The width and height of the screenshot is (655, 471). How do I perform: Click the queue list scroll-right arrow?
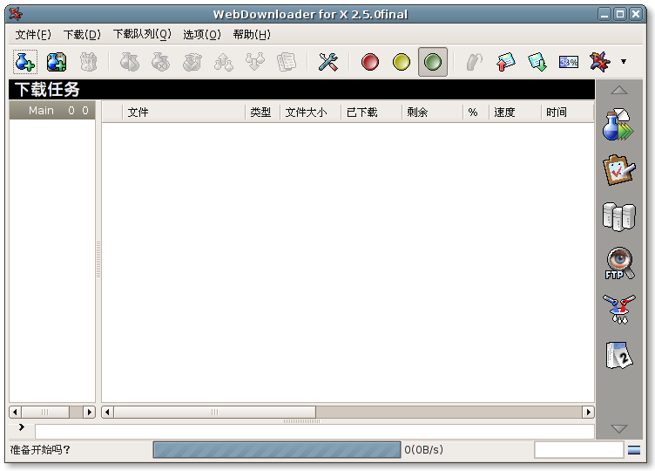pyautogui.click(x=89, y=412)
